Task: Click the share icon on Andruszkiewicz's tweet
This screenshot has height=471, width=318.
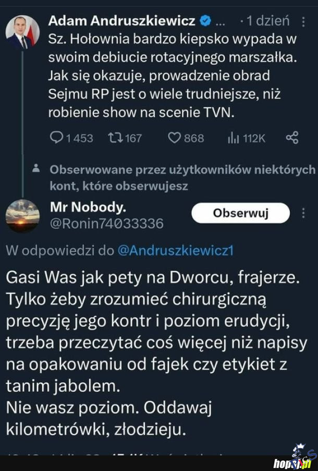Action: click(292, 138)
